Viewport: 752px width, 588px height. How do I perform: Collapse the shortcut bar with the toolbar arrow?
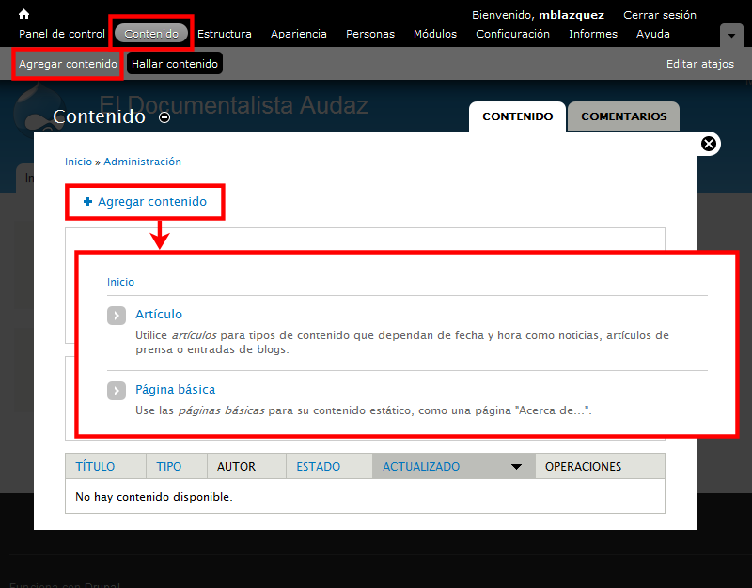(731, 35)
